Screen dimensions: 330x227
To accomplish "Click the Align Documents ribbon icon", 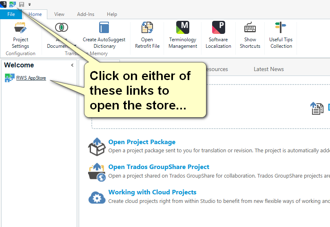I will 62,27.
